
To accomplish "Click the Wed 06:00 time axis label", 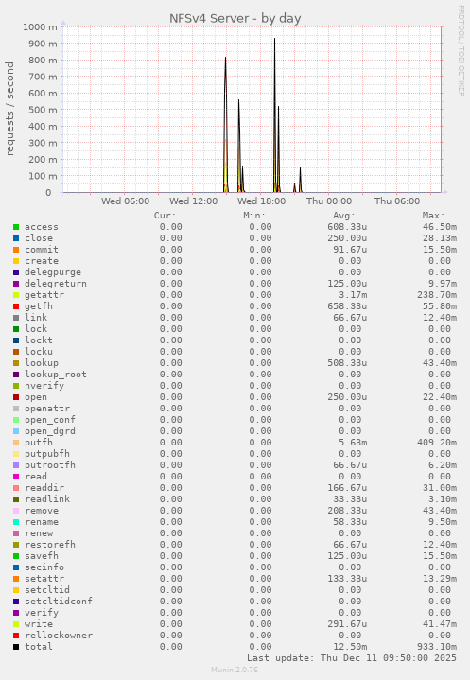I will (x=126, y=201).
